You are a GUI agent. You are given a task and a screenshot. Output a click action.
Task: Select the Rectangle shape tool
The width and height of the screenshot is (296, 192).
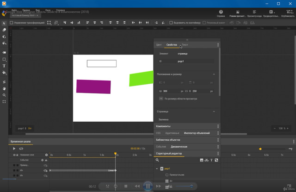click(4, 60)
